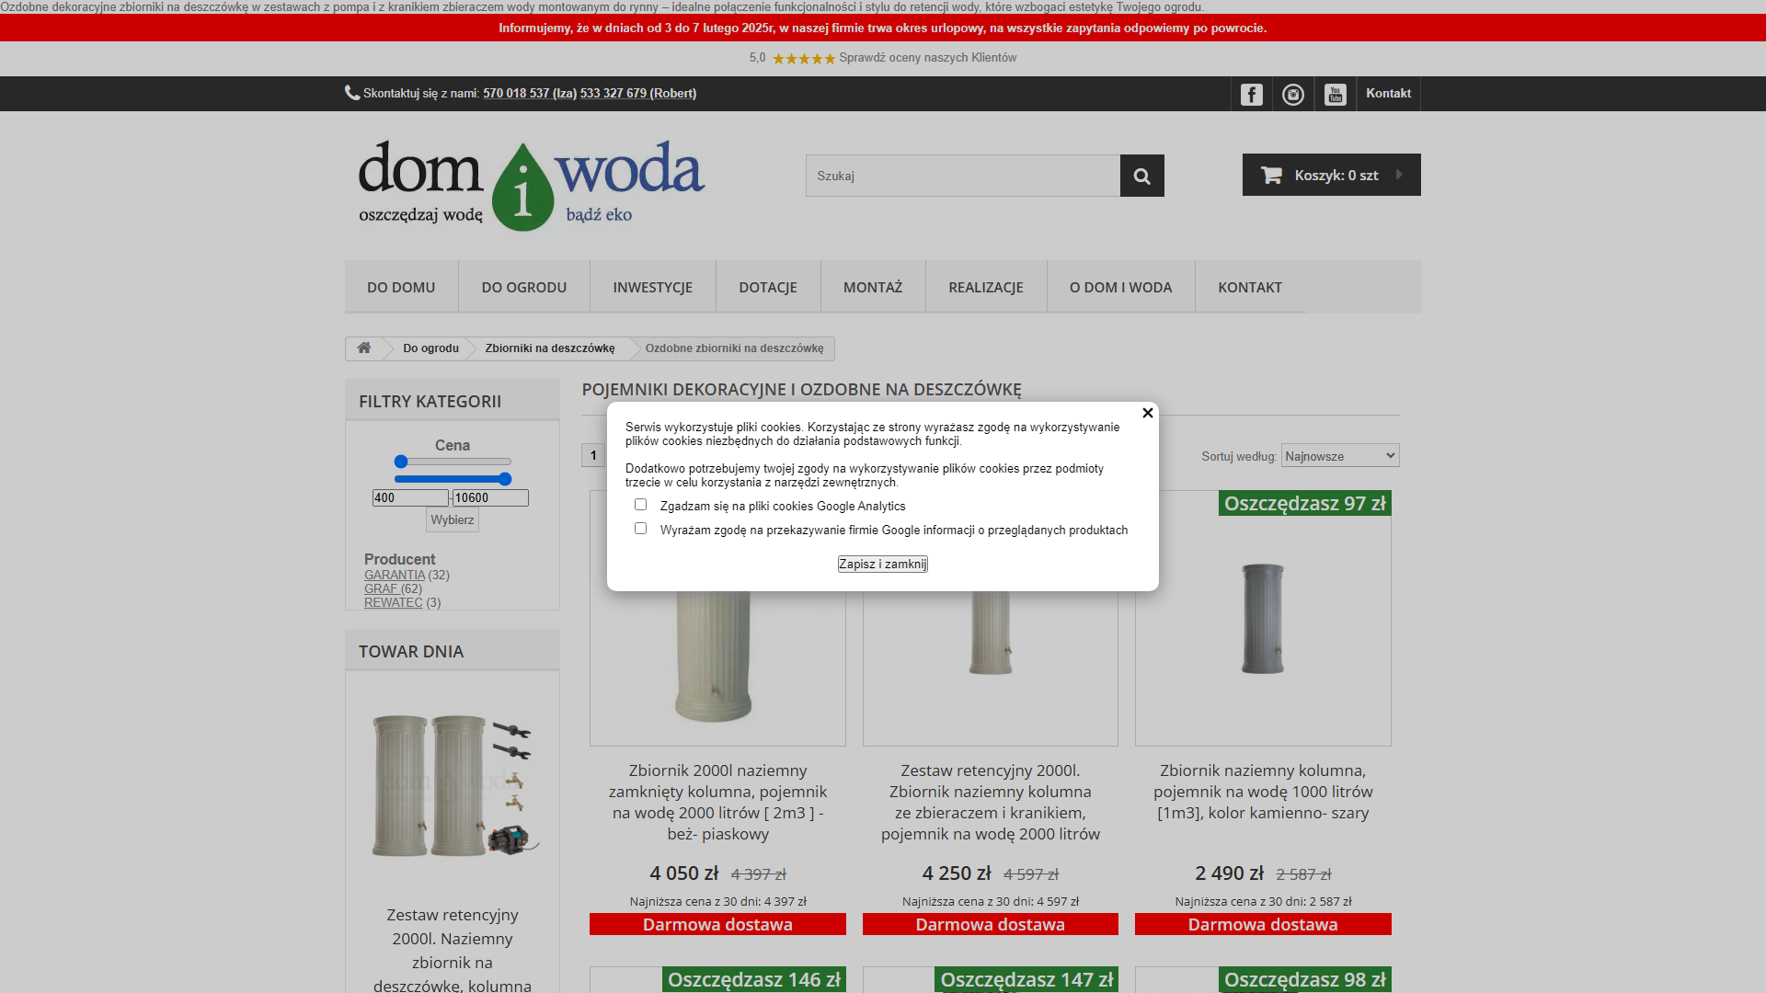
Task: Close the cookie consent popup
Action: (1147, 413)
